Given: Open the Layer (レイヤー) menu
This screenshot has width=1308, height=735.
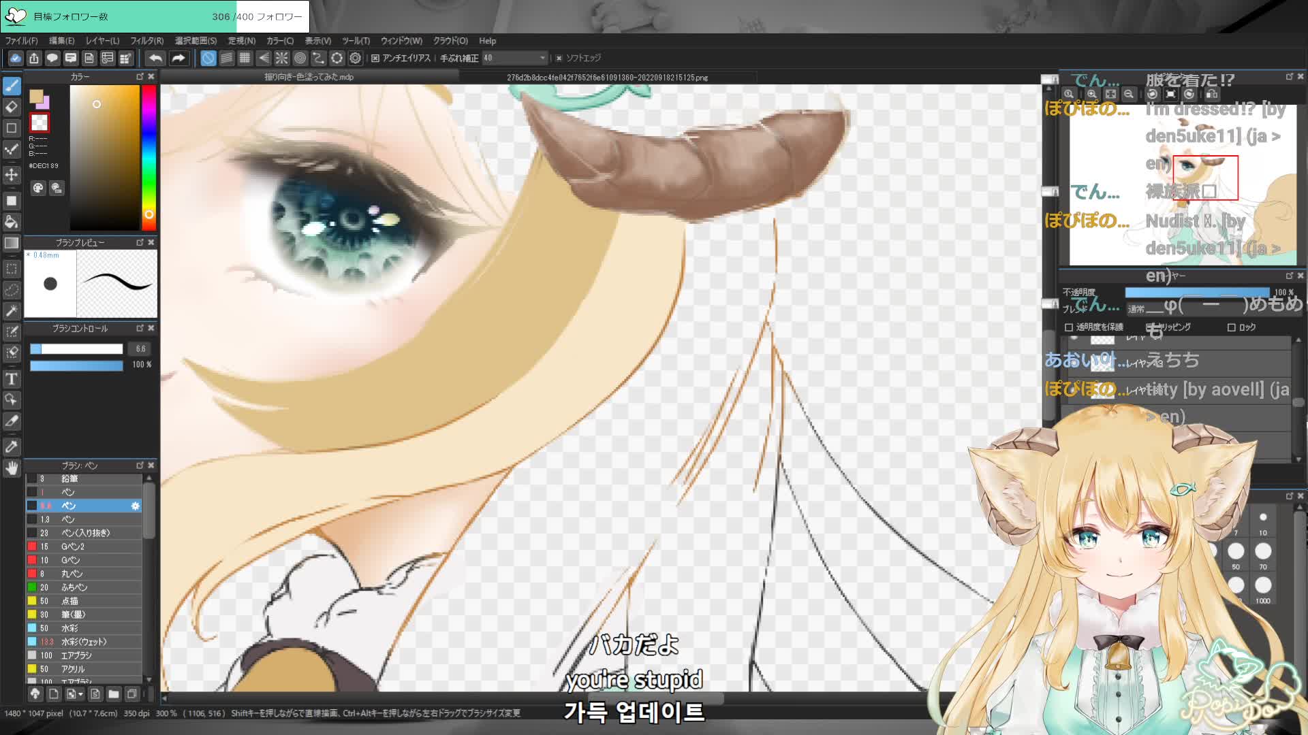Looking at the screenshot, I should pyautogui.click(x=102, y=41).
